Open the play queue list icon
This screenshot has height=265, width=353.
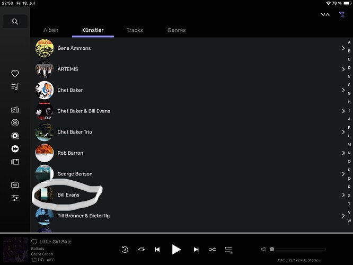[229, 250]
